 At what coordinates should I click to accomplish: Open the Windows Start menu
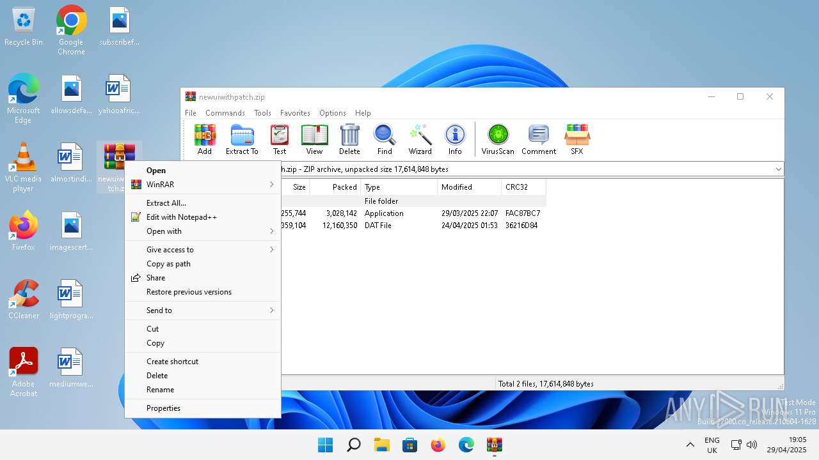tap(325, 445)
